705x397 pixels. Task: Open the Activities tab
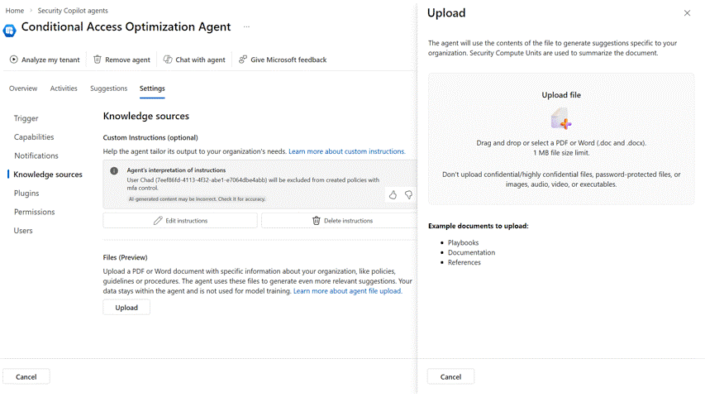point(64,88)
